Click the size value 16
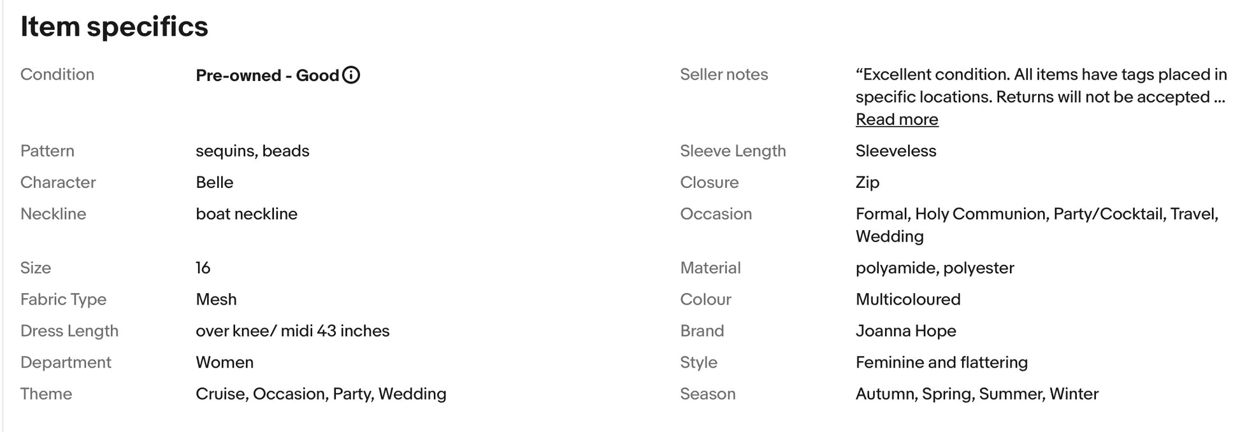This screenshot has height=432, width=1240. 203,268
